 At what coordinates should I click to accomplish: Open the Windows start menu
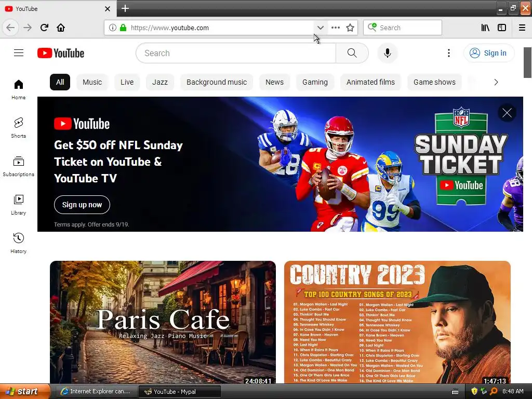[25, 392]
